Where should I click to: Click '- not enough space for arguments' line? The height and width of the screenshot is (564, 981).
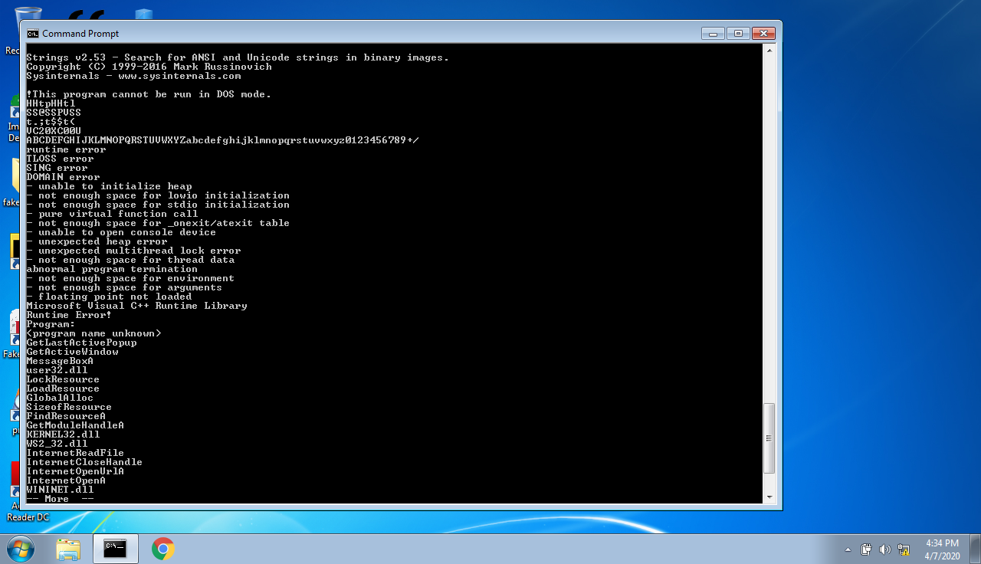pyautogui.click(x=124, y=287)
